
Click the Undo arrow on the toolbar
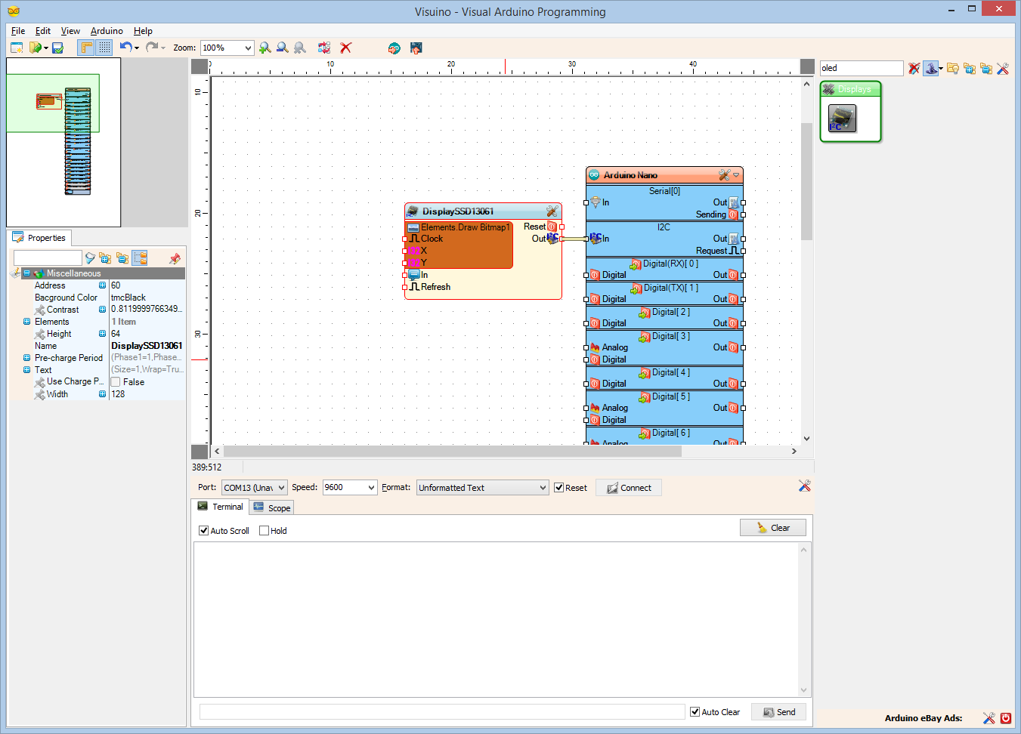[x=125, y=46]
